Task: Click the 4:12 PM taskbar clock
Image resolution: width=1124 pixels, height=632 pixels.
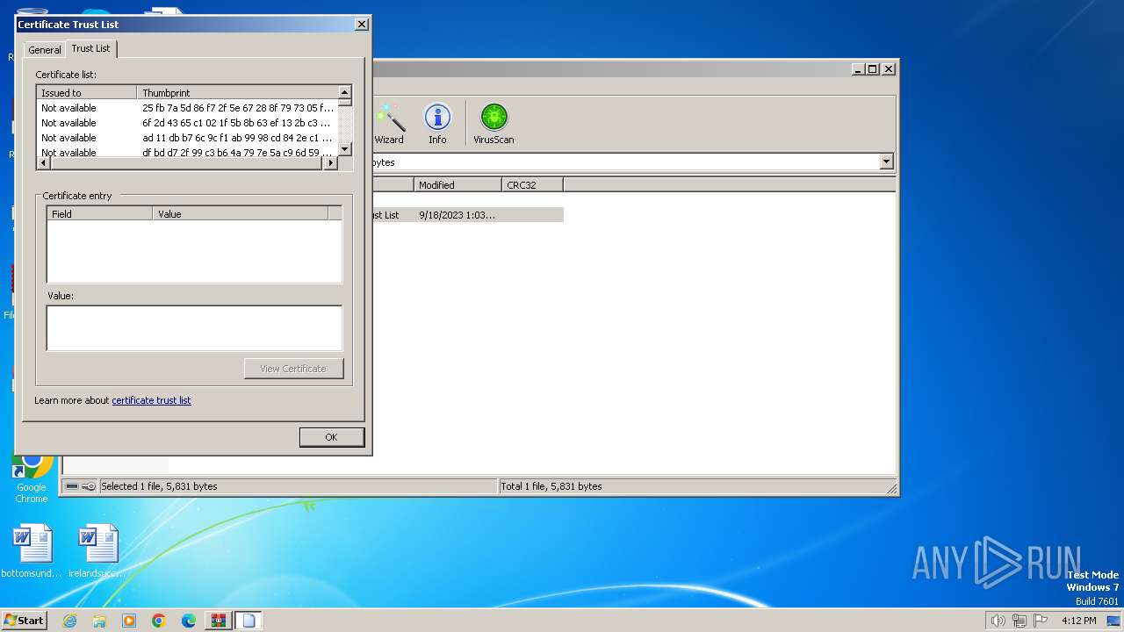Action: click(x=1078, y=621)
